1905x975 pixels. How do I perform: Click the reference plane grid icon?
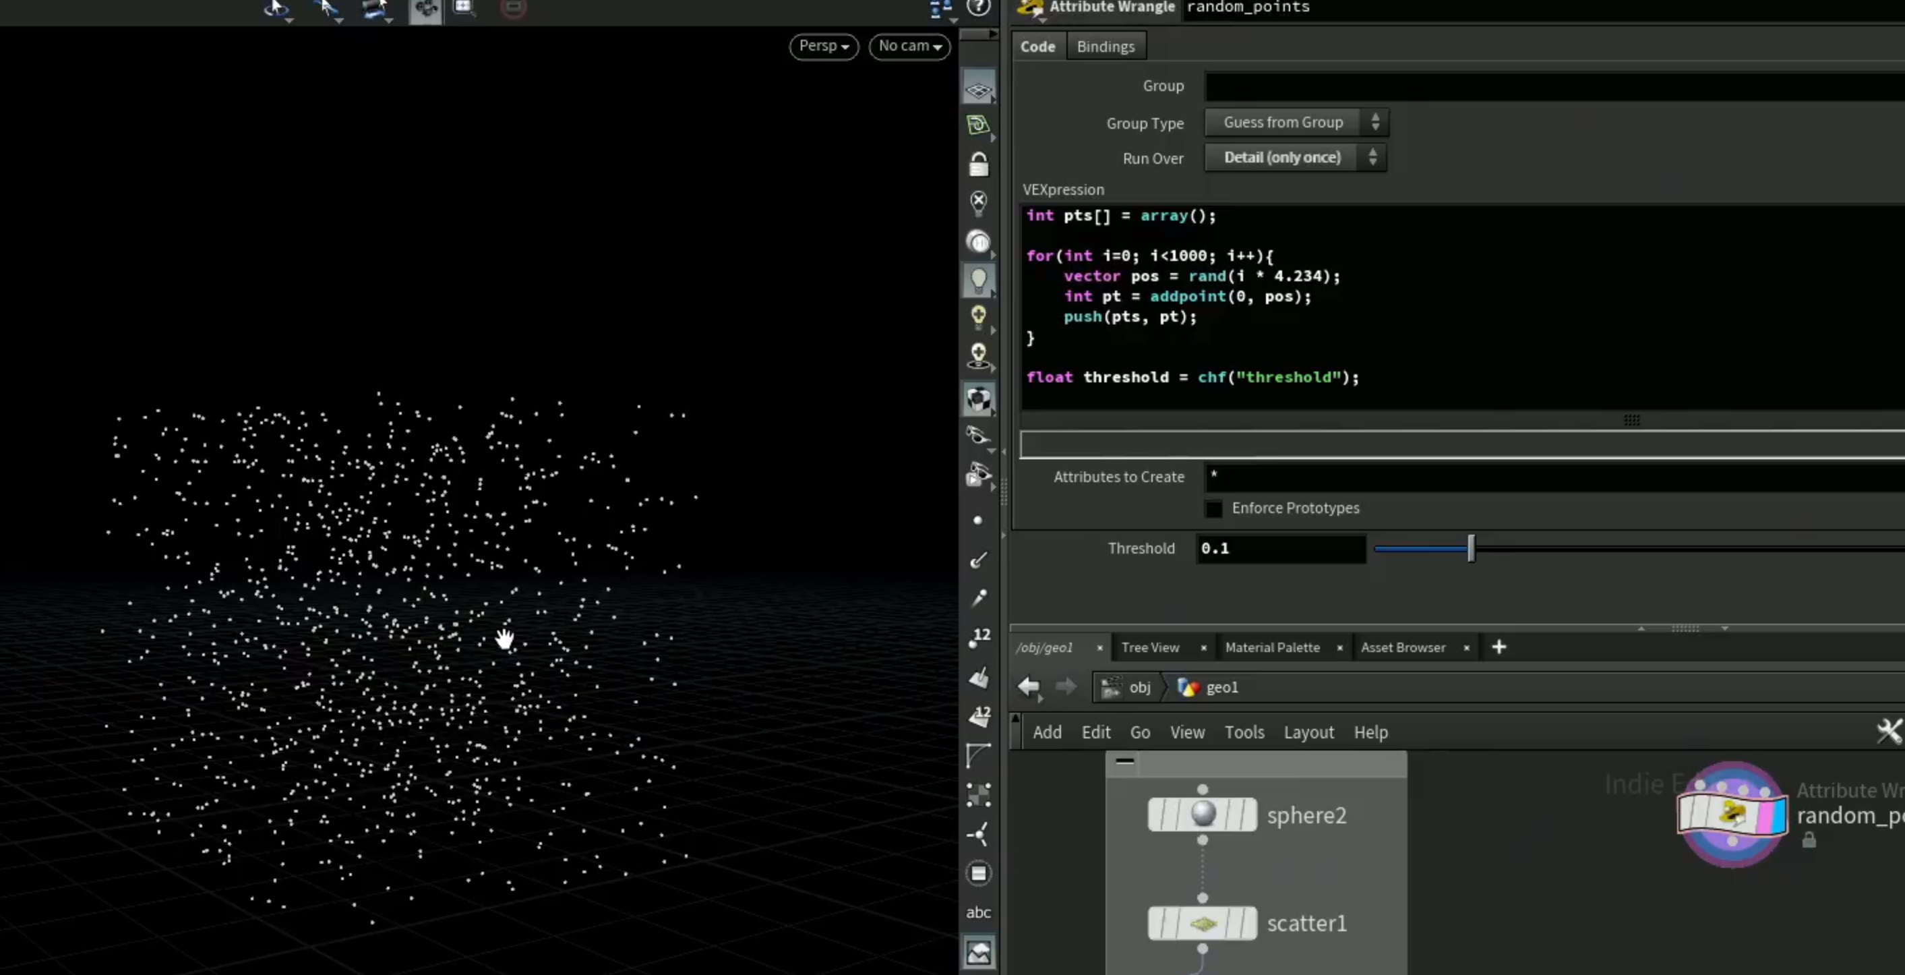978,90
